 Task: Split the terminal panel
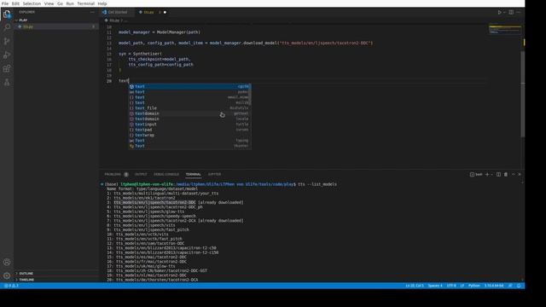point(498,174)
